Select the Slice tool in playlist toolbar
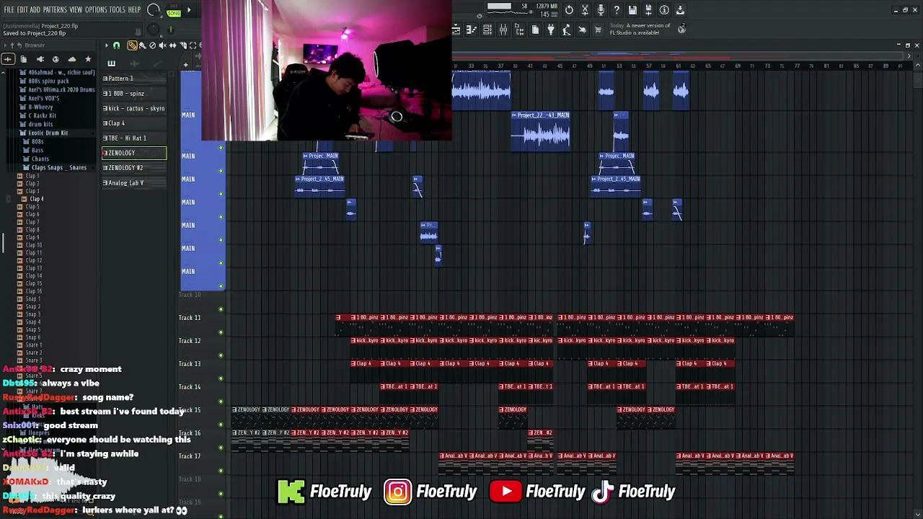 [x=182, y=45]
